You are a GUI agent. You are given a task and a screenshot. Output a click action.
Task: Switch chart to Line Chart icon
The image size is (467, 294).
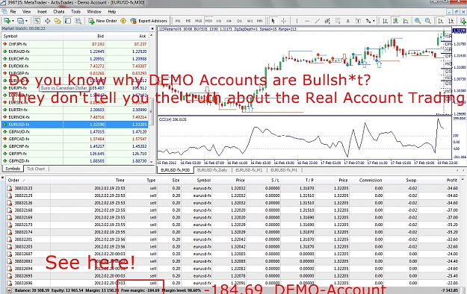(406, 21)
